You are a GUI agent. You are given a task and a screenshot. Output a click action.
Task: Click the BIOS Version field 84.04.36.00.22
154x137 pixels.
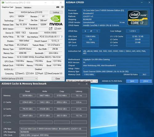31,29
